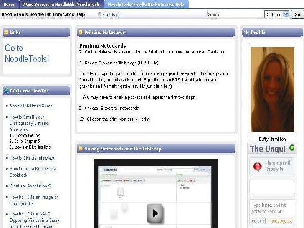Open the Home tab
The image size is (304, 228).
point(9,4)
